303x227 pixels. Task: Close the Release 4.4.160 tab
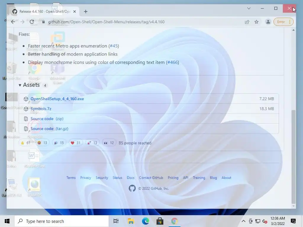(x=75, y=12)
